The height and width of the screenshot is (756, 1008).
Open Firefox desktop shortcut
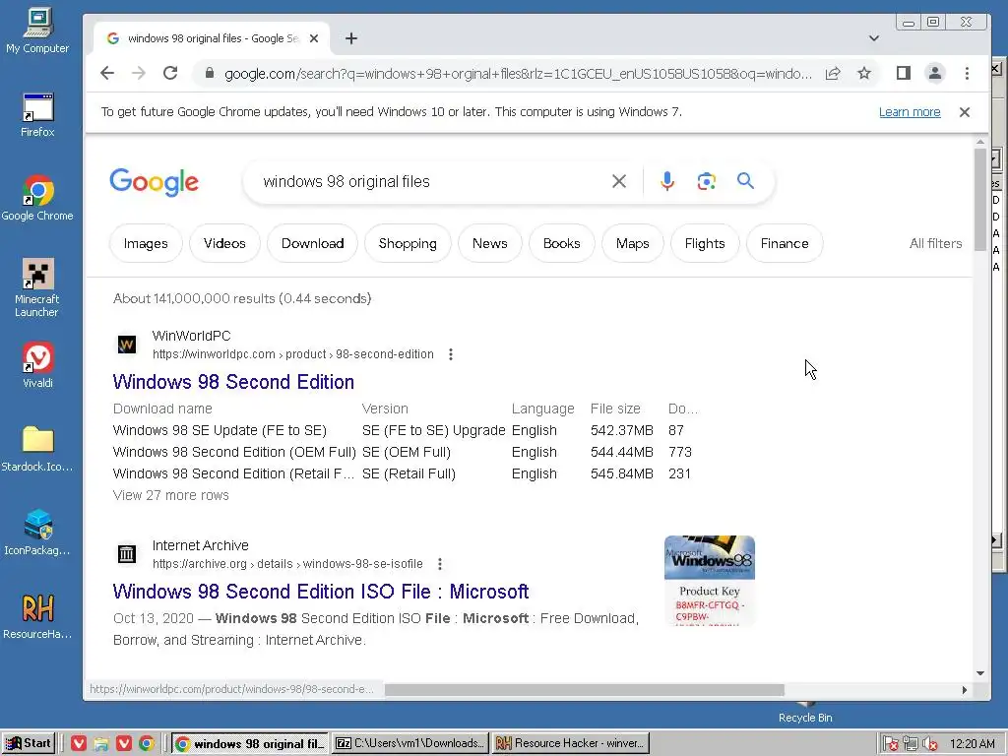coord(37,115)
